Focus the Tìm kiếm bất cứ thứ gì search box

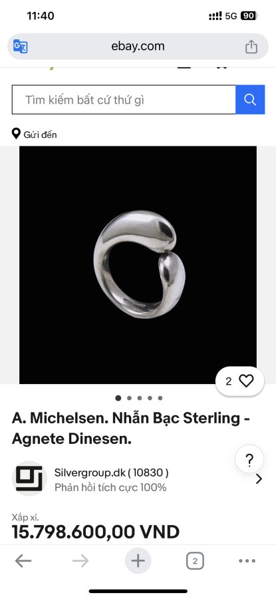coord(124,100)
